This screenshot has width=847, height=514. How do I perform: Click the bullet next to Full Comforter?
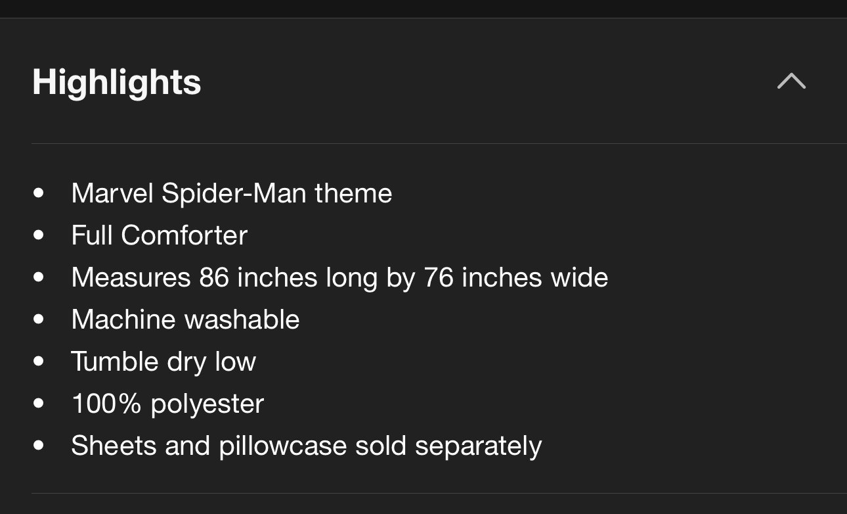pyautogui.click(x=39, y=235)
